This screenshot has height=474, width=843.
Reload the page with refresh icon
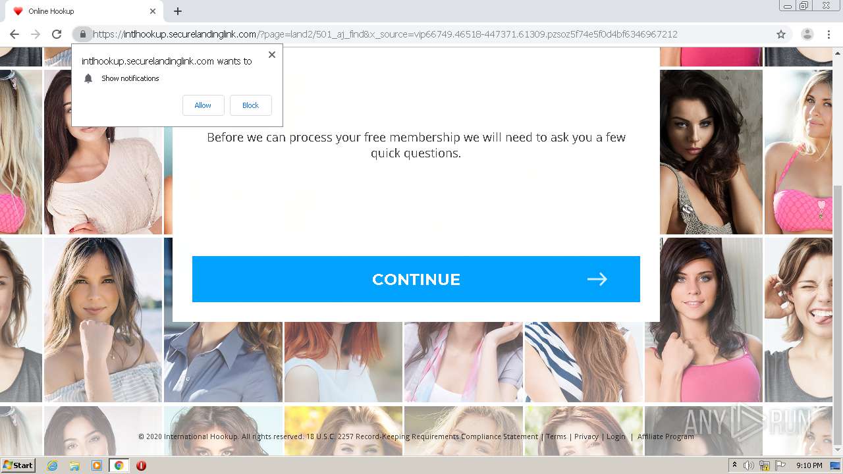coord(57,34)
